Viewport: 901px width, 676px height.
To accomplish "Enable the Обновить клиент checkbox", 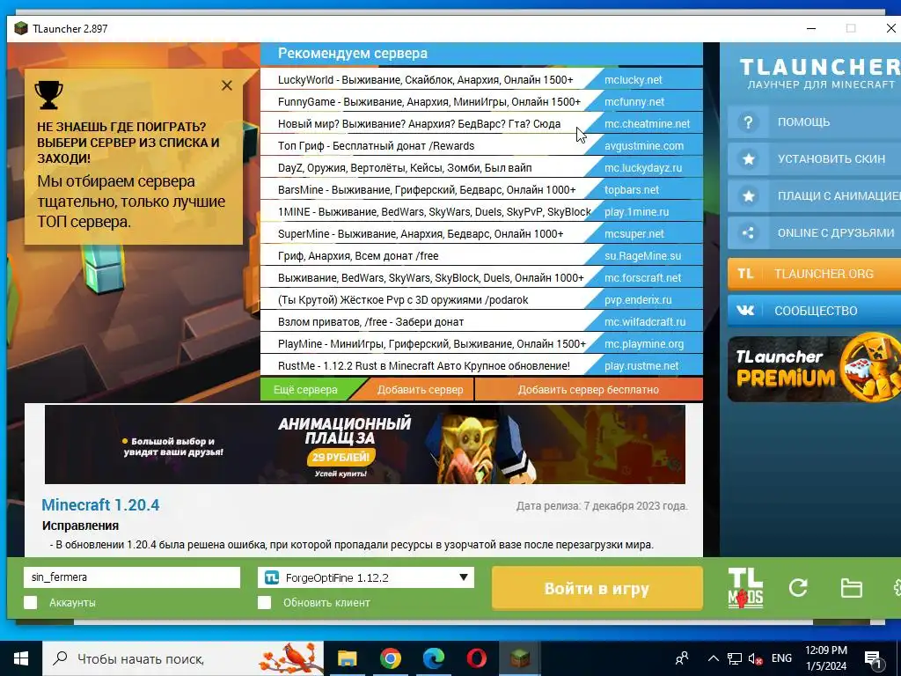I will (x=264, y=602).
